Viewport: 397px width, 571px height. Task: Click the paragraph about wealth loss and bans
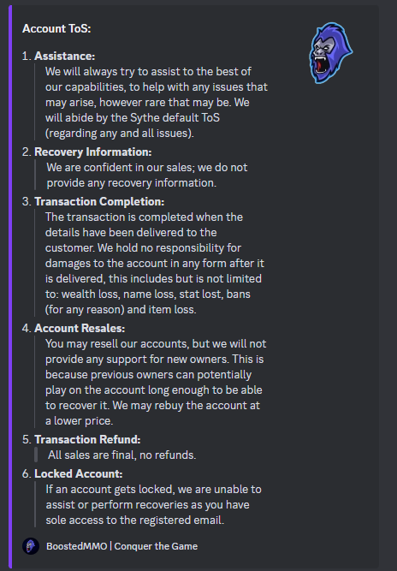155,264
